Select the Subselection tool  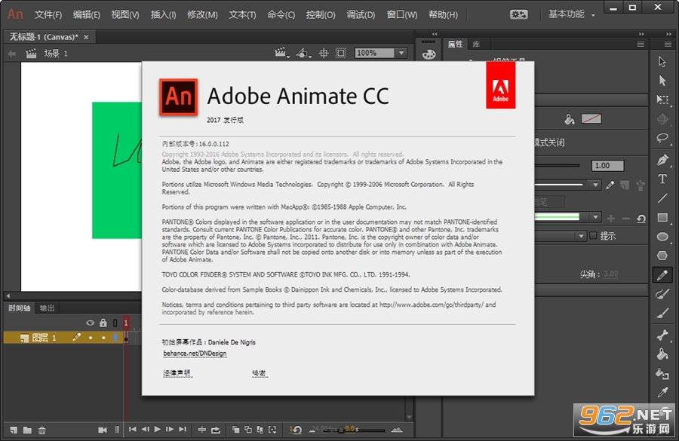[662, 81]
